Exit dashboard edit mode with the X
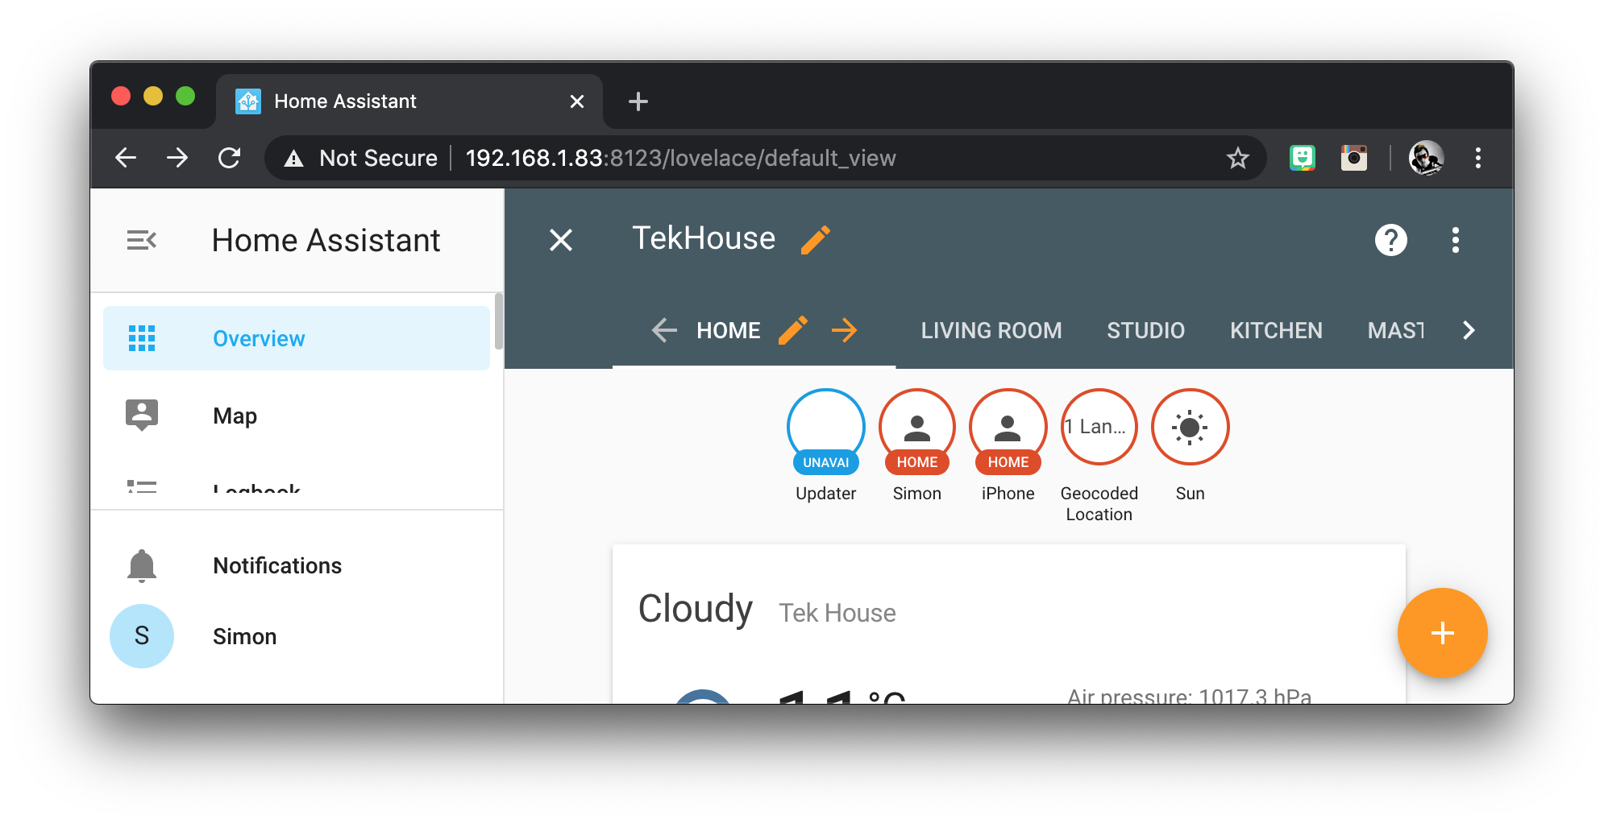Image resolution: width=1604 pixels, height=823 pixels. point(561,240)
